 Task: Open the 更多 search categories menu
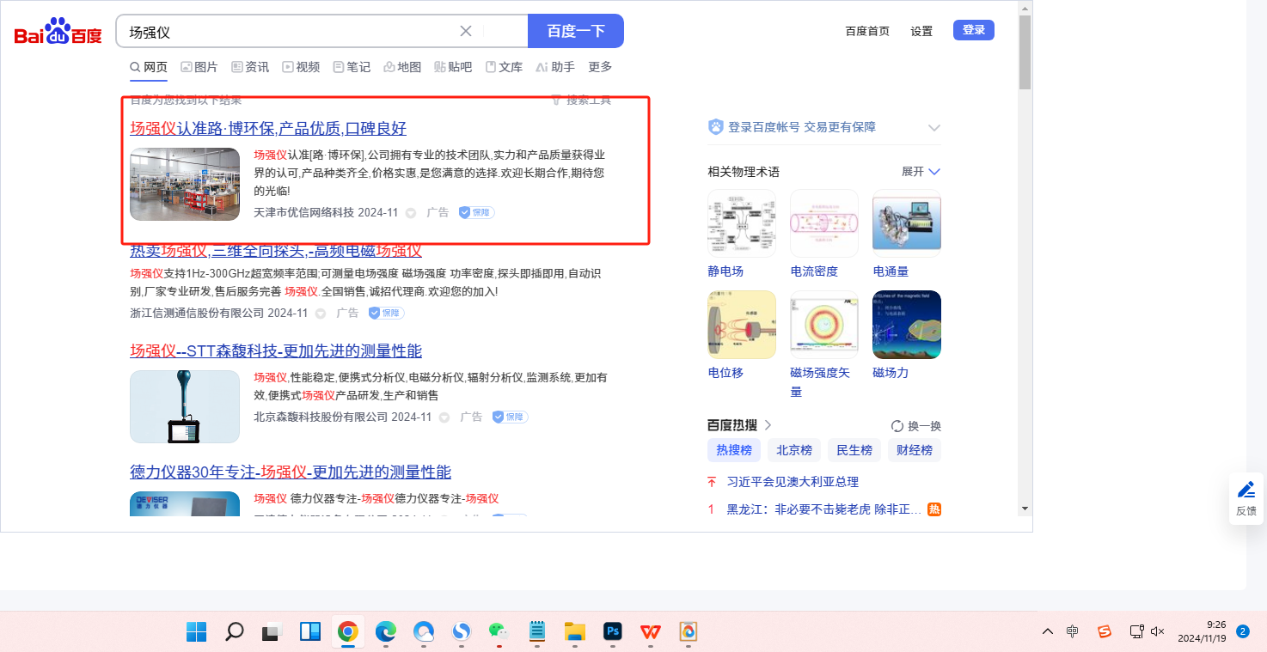(x=600, y=67)
